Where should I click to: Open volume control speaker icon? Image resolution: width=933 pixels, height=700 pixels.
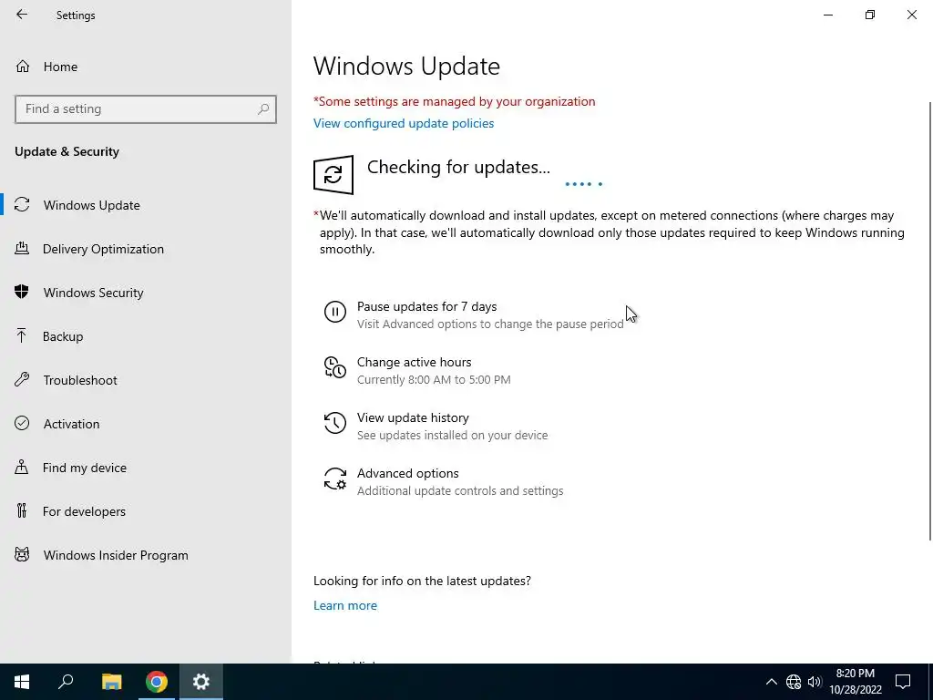tap(815, 682)
